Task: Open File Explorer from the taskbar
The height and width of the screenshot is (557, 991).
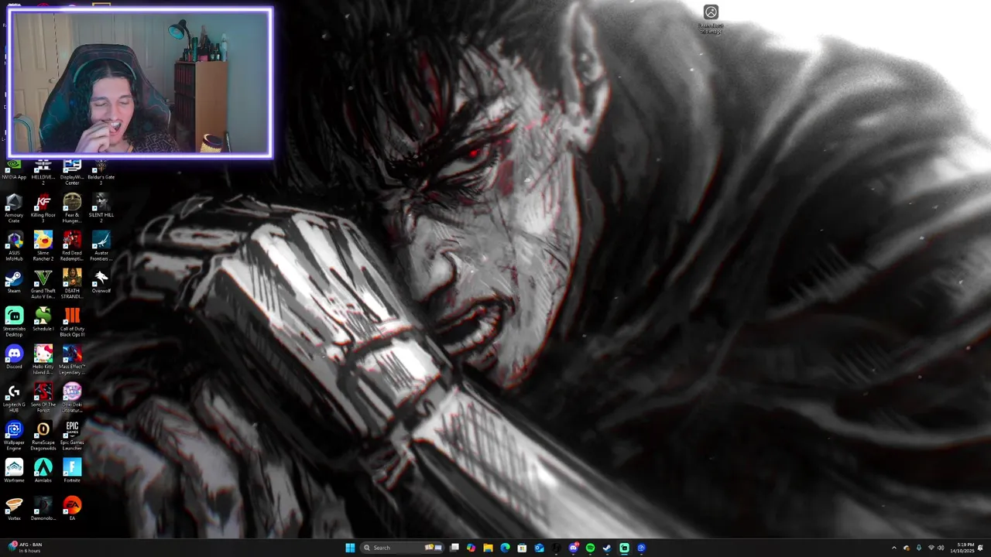Action: pos(488,548)
